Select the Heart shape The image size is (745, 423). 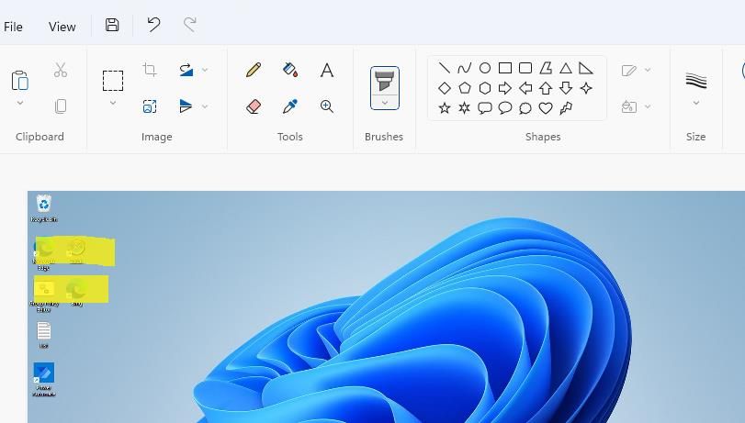546,108
